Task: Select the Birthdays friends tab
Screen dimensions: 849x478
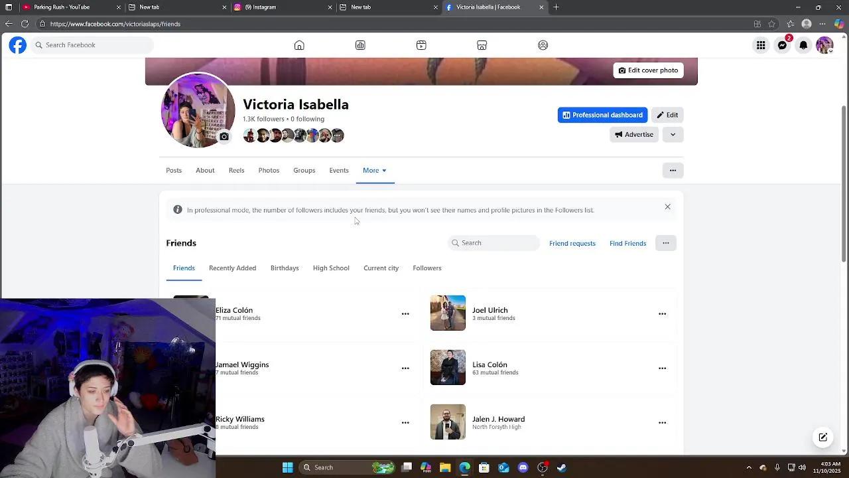Action: [285, 268]
